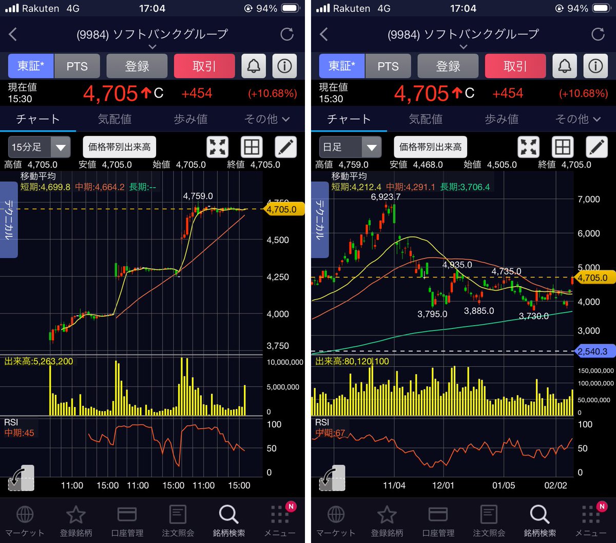Expand the 15分足 chart to fullscreen

click(x=218, y=147)
